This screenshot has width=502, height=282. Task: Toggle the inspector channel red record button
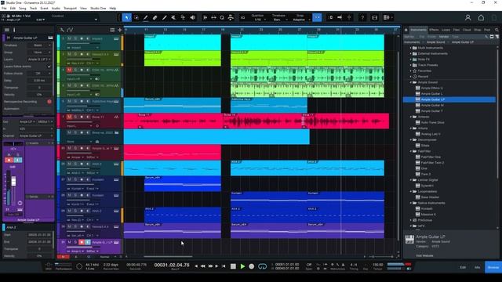[x=9, y=160]
